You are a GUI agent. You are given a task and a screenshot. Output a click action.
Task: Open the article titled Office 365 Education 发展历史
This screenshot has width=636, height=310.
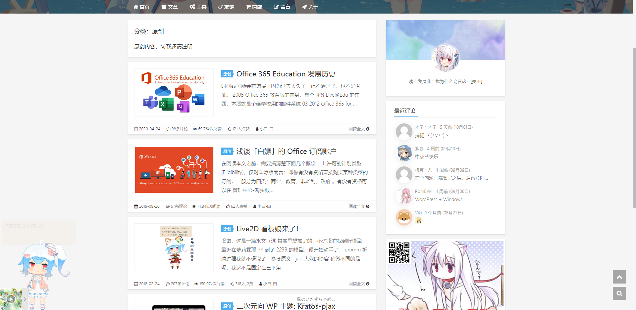[286, 74]
